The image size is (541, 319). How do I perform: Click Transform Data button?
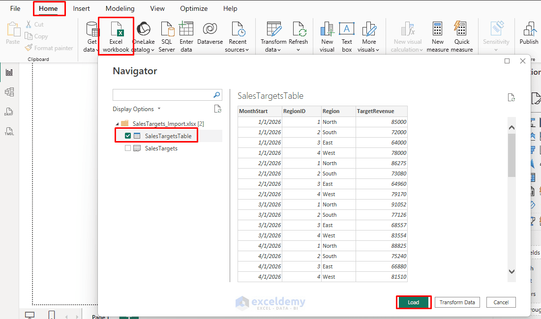(457, 302)
